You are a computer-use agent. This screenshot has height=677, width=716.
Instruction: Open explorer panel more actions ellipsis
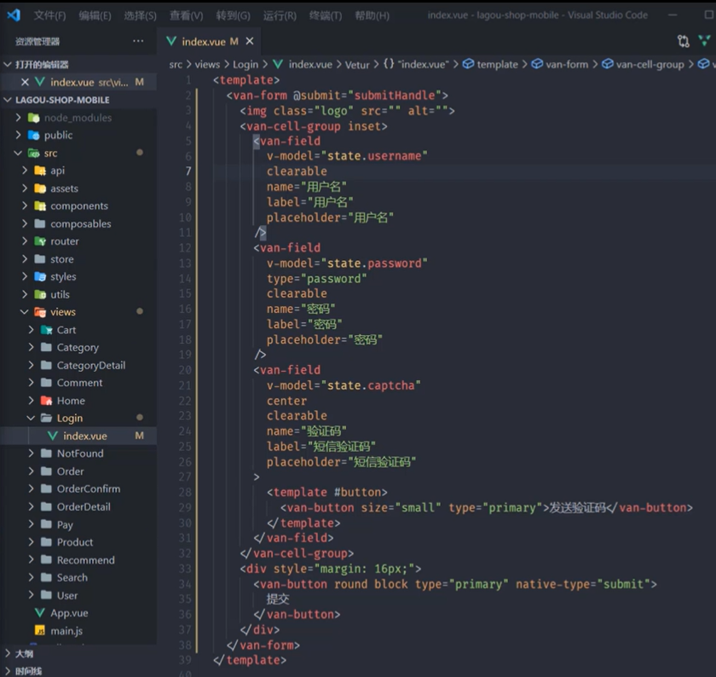pos(138,41)
